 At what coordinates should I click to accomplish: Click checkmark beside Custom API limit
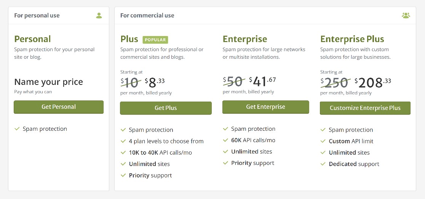click(323, 141)
